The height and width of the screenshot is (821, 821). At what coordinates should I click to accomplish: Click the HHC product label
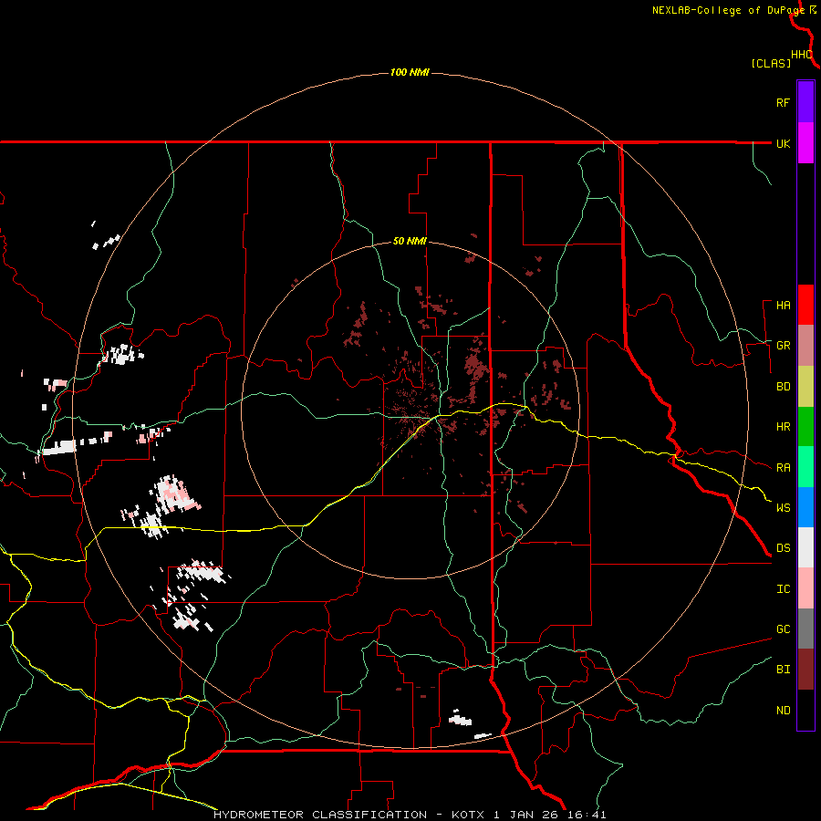click(x=802, y=55)
